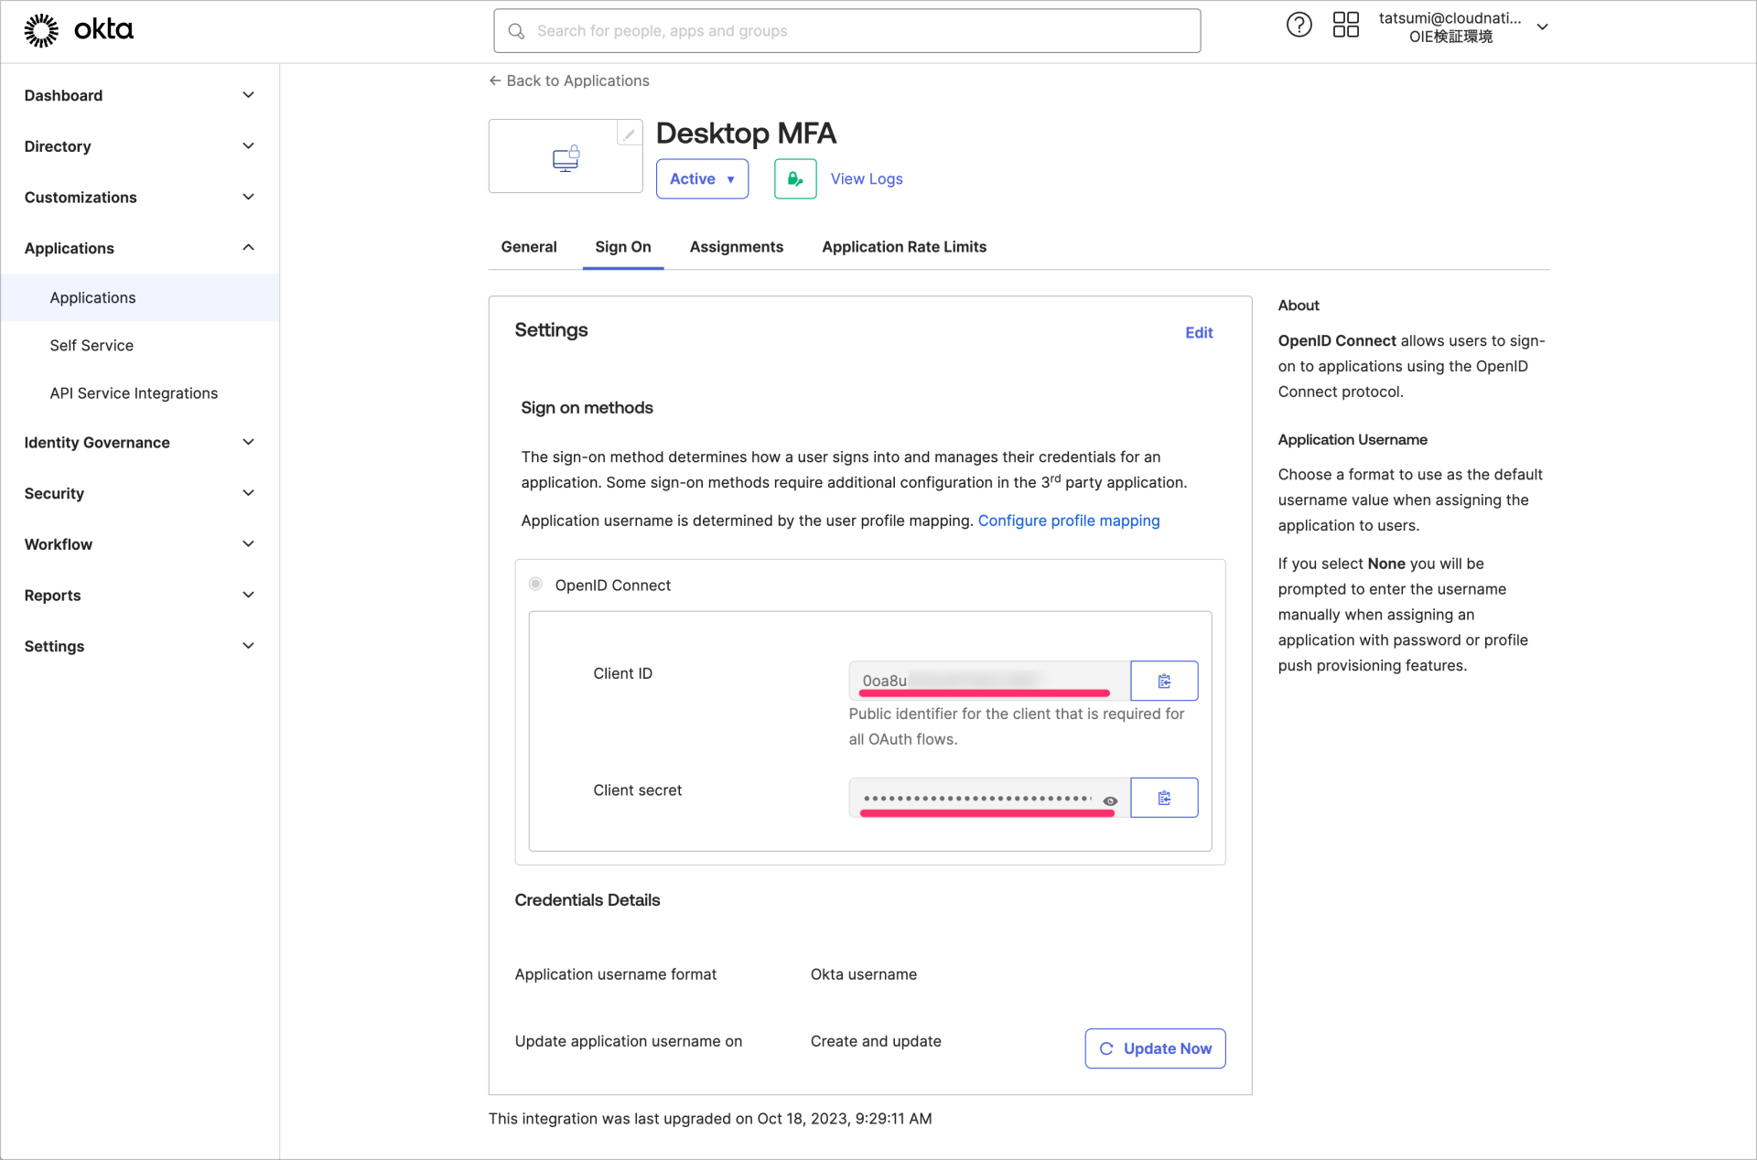This screenshot has height=1160, width=1757.
Task: Click the View Logs link
Action: pos(866,178)
